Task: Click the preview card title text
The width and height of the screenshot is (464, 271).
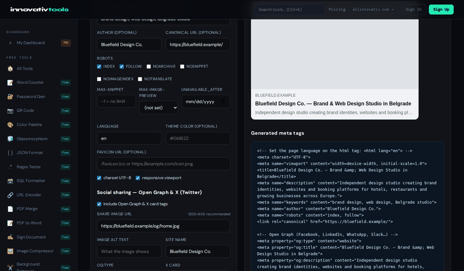Action: tap(333, 104)
